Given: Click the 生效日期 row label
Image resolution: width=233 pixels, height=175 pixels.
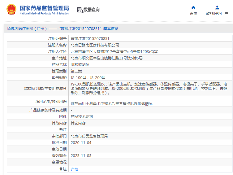Looking at the screenshot, I should (x=59, y=149).
